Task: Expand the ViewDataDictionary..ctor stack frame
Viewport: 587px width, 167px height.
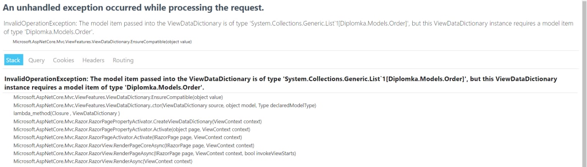Action: (x=165, y=105)
